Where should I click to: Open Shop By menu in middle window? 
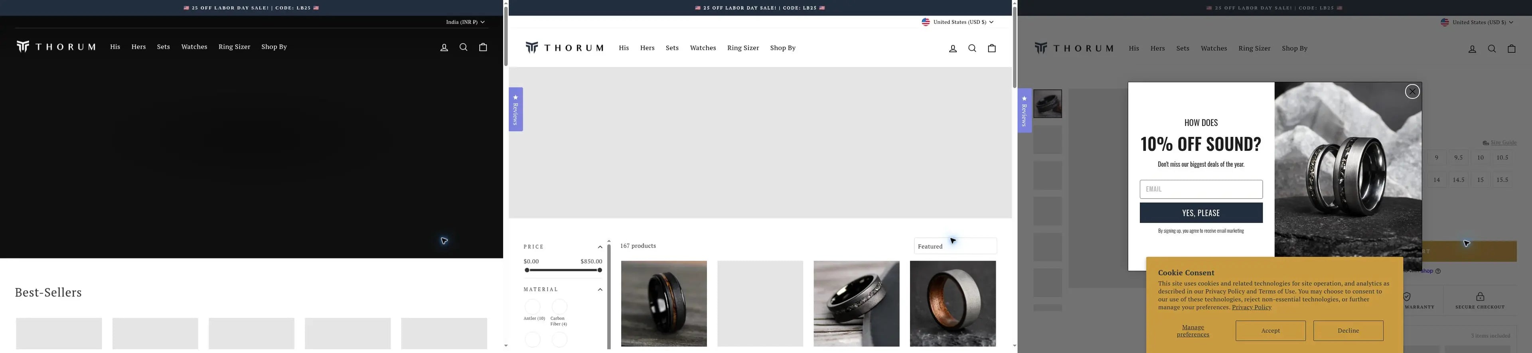(783, 48)
